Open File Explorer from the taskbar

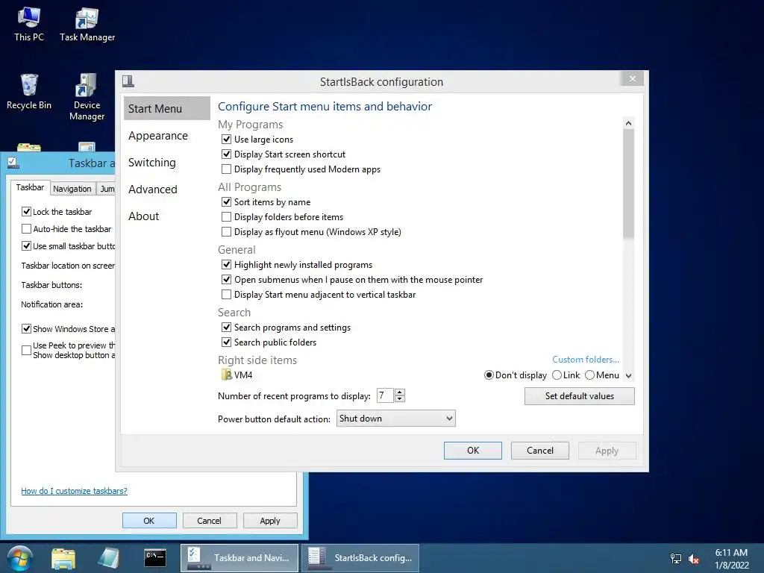(x=64, y=558)
